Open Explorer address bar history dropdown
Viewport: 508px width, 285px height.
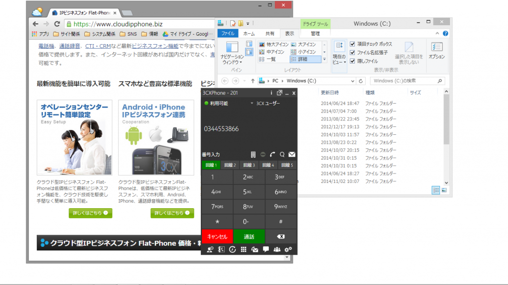(x=353, y=81)
